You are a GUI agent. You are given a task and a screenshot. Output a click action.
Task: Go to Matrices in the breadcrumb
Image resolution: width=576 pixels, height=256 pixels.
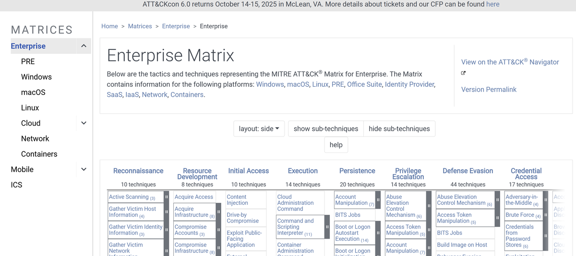coord(140,26)
